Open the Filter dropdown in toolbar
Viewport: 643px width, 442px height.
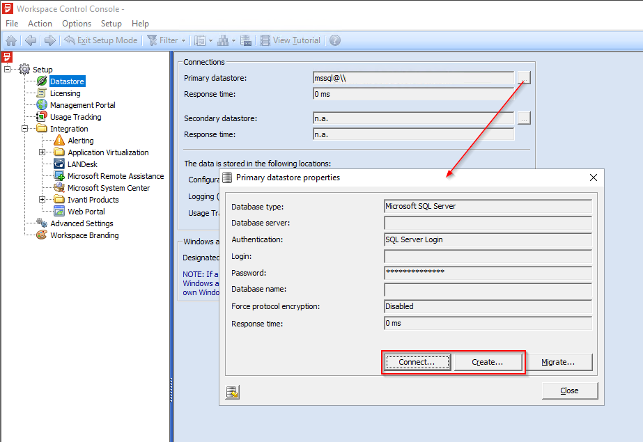click(166, 40)
